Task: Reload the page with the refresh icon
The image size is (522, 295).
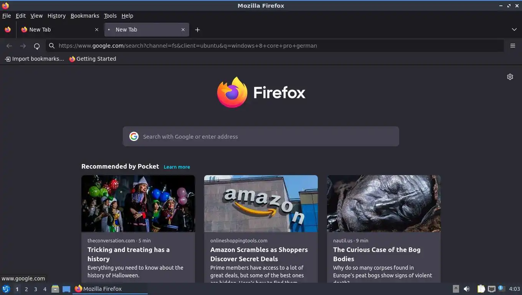Action: click(x=37, y=46)
